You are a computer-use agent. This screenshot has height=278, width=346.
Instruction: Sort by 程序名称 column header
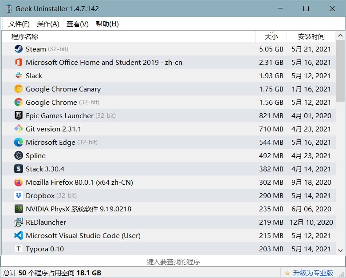[129, 36]
